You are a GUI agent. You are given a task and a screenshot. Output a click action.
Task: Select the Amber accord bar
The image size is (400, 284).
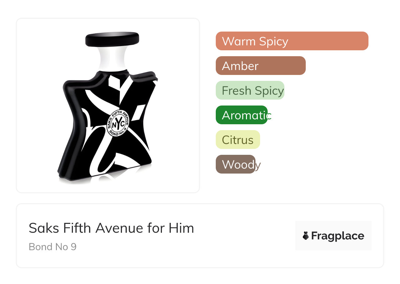260,66
